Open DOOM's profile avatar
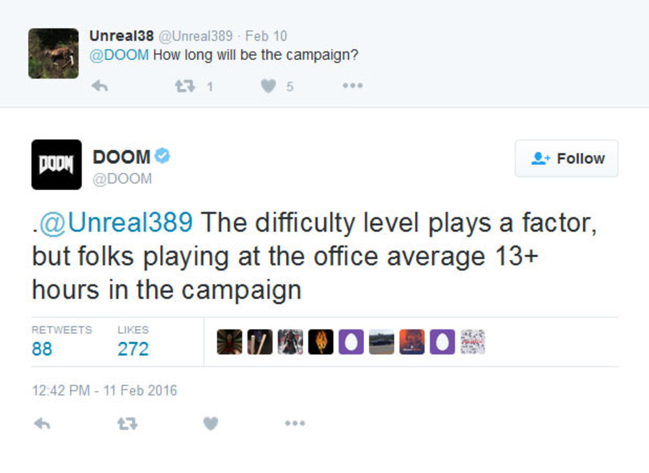This screenshot has height=473, width=649. (x=56, y=165)
